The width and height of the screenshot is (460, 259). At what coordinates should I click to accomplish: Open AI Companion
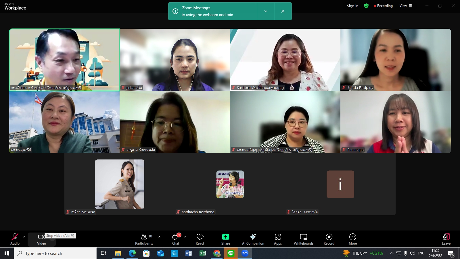[253, 239]
